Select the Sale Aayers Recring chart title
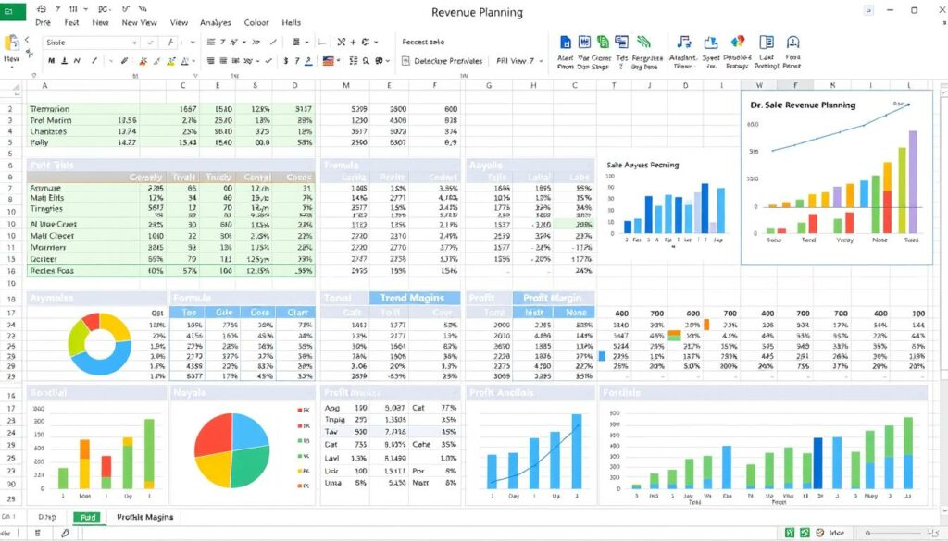Screen dimensions: 948x541 (642, 165)
